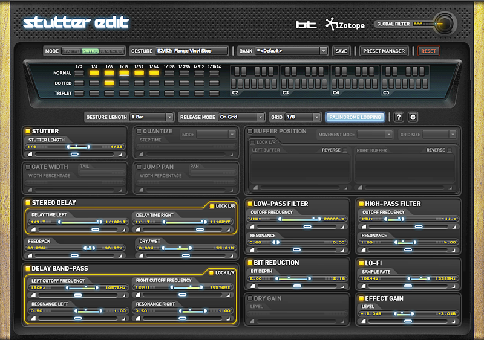The height and width of the screenshot is (340, 484).
Task: Click the iZotope logo
Action: click(x=345, y=24)
